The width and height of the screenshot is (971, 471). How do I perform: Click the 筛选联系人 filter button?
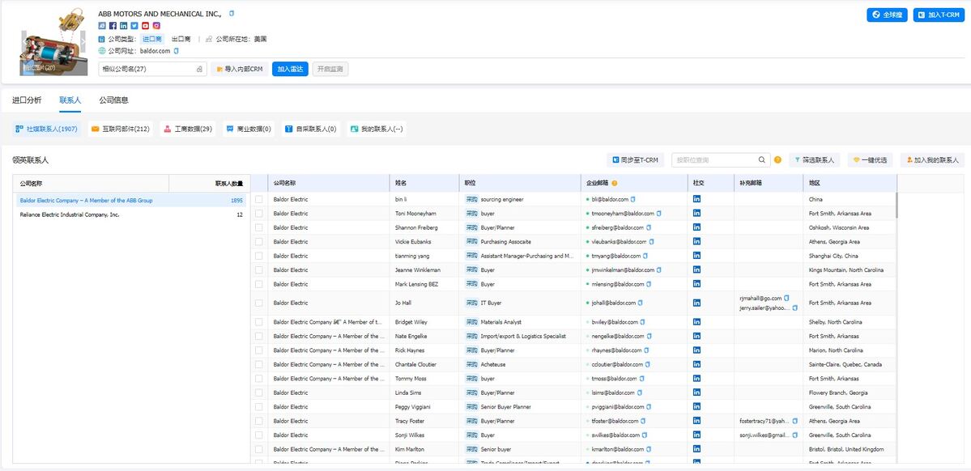(x=814, y=160)
